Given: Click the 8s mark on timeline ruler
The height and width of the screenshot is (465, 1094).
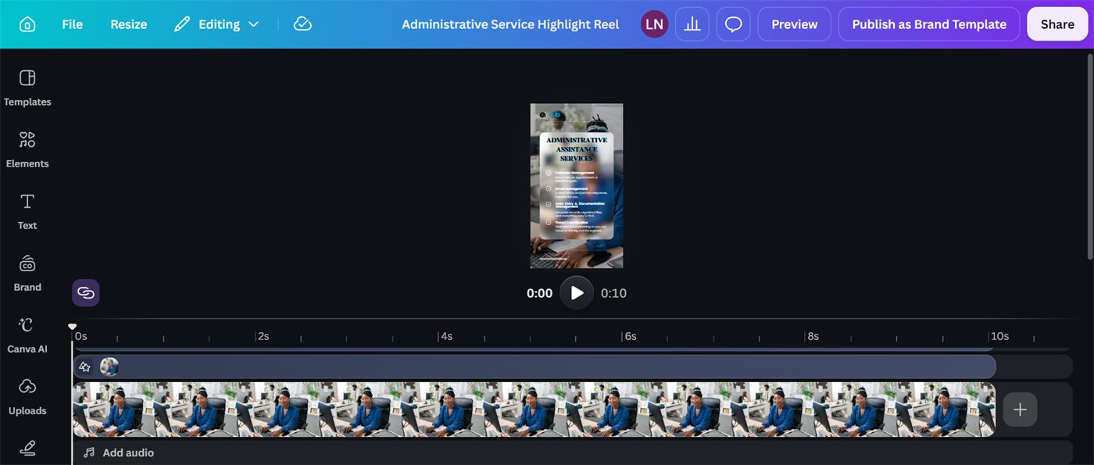Looking at the screenshot, I should point(813,336).
